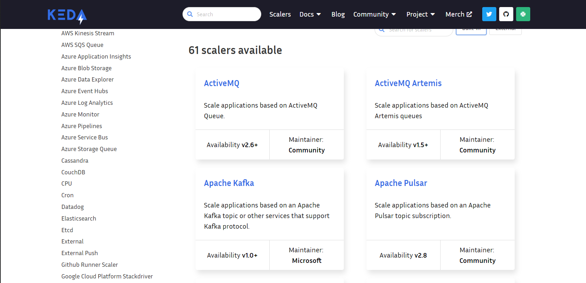
Task: Go to Azure Service Bus
Action: coord(85,137)
